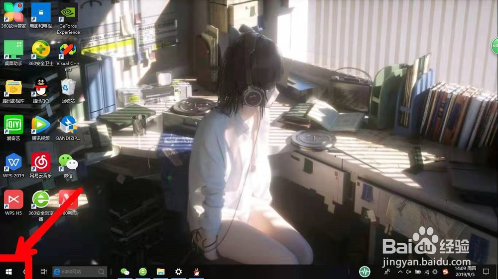Select the WPS H5 desktop icon
This screenshot has height=279, width=498.
coord(13,203)
